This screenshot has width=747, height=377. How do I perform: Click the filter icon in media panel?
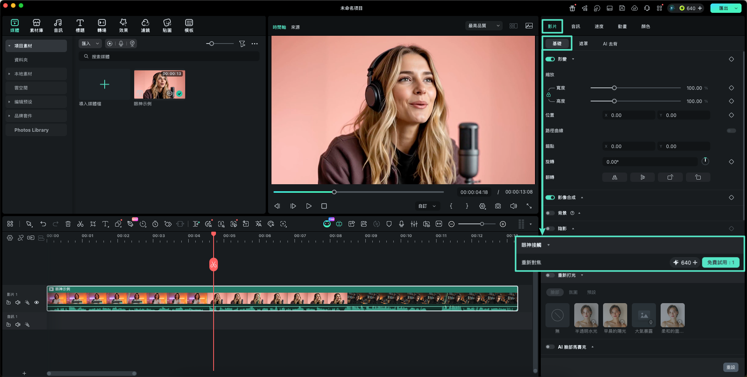(242, 44)
